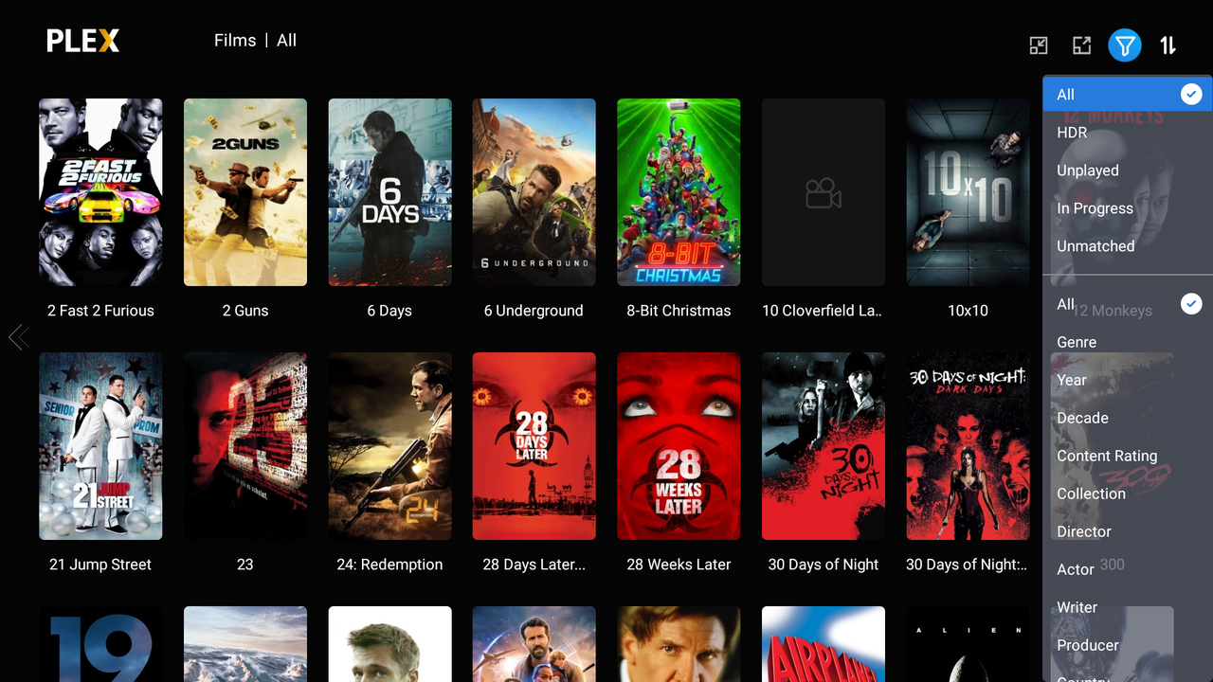Expand the Producer filter
Image resolution: width=1213 pixels, height=682 pixels.
[1128, 645]
